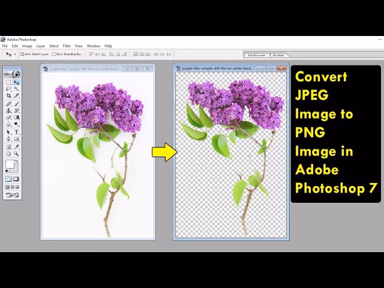Align horizontal centers in options bar
This screenshot has width=384, height=288.
pyautogui.click(x=118, y=54)
